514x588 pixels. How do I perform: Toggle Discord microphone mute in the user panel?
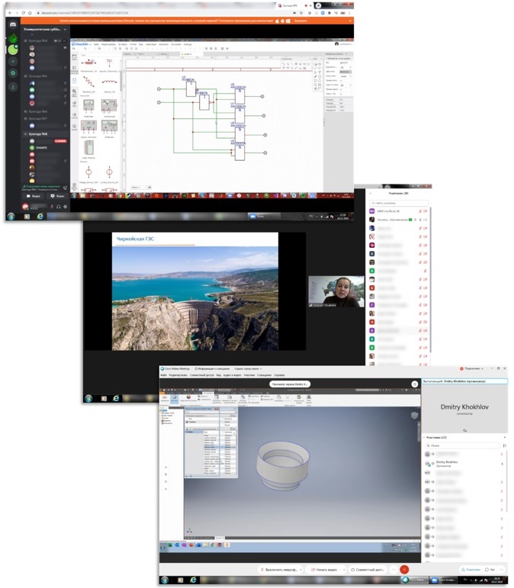tap(52, 207)
